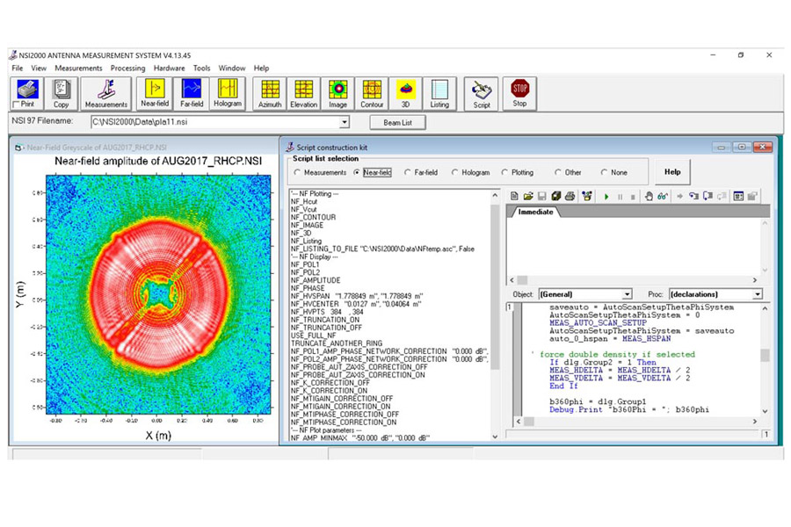The height and width of the screenshot is (527, 791).
Task: Enable the Print checkbox
Action: [18, 105]
